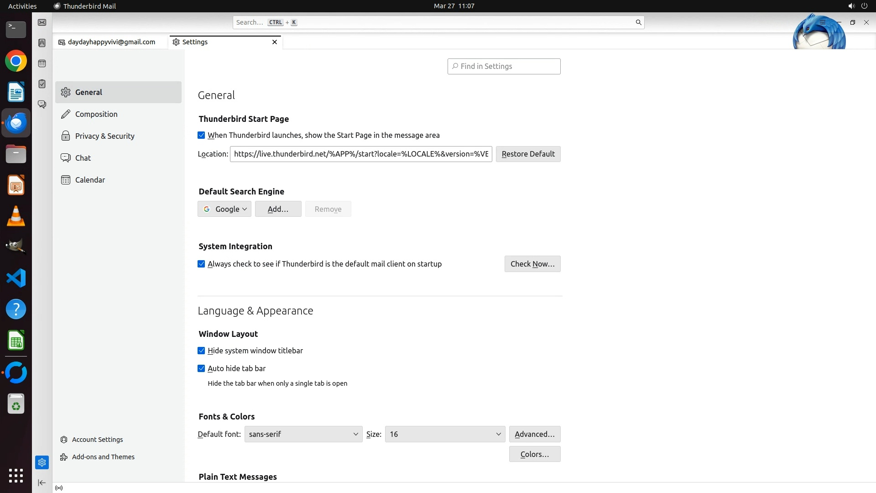This screenshot has height=493, width=876.
Task: Open the Mail space icon
Action: (x=42, y=22)
